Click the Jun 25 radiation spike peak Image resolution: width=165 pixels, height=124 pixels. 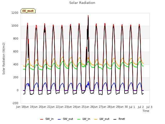88,16
